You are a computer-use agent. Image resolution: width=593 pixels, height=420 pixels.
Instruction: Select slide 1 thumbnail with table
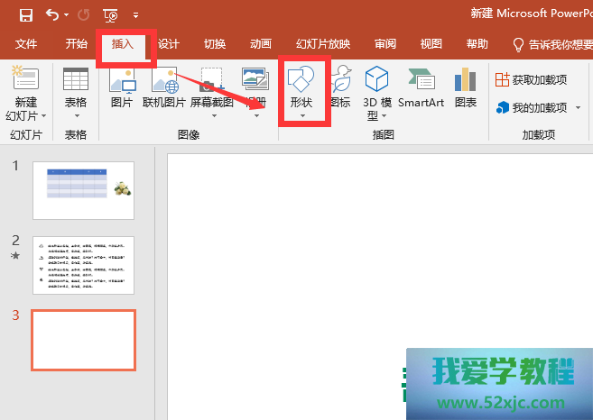tap(83, 190)
